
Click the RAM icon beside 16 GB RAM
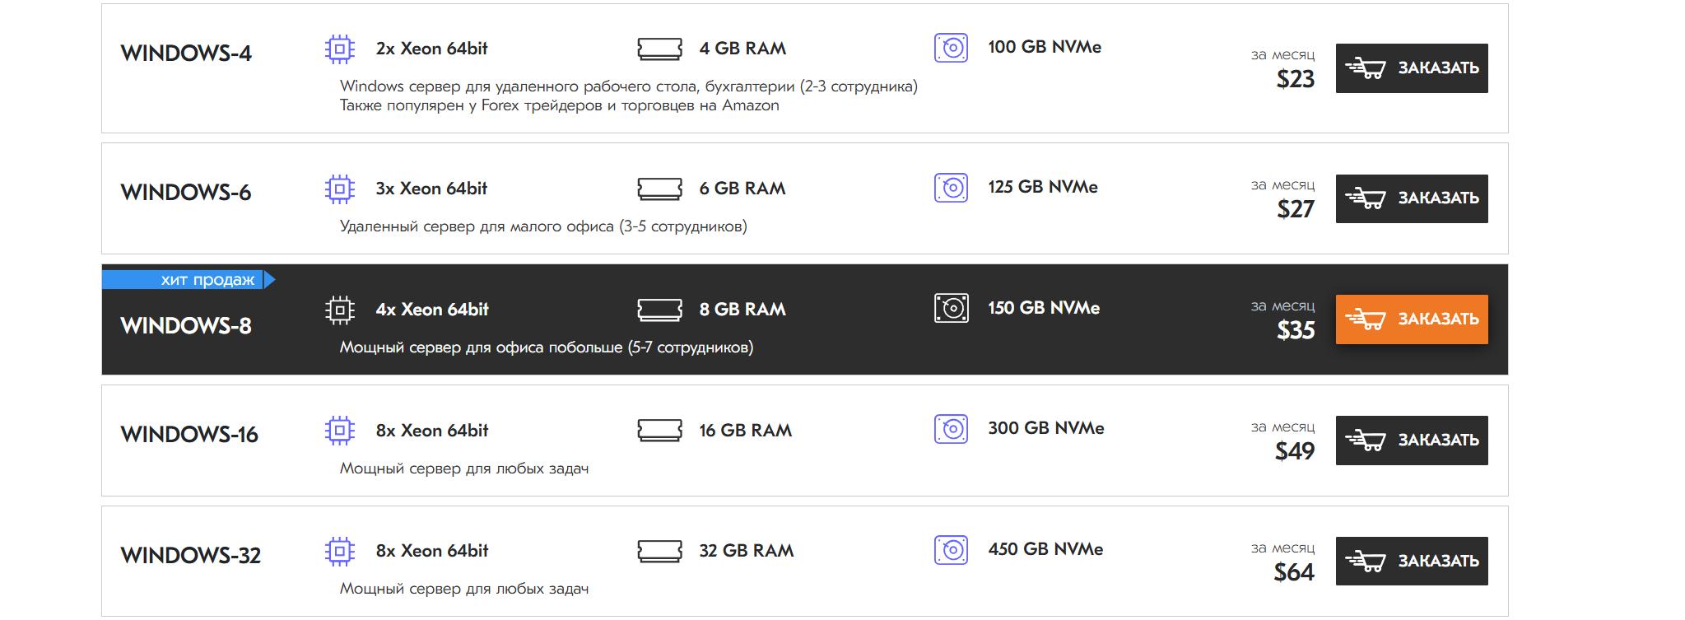pyautogui.click(x=659, y=430)
